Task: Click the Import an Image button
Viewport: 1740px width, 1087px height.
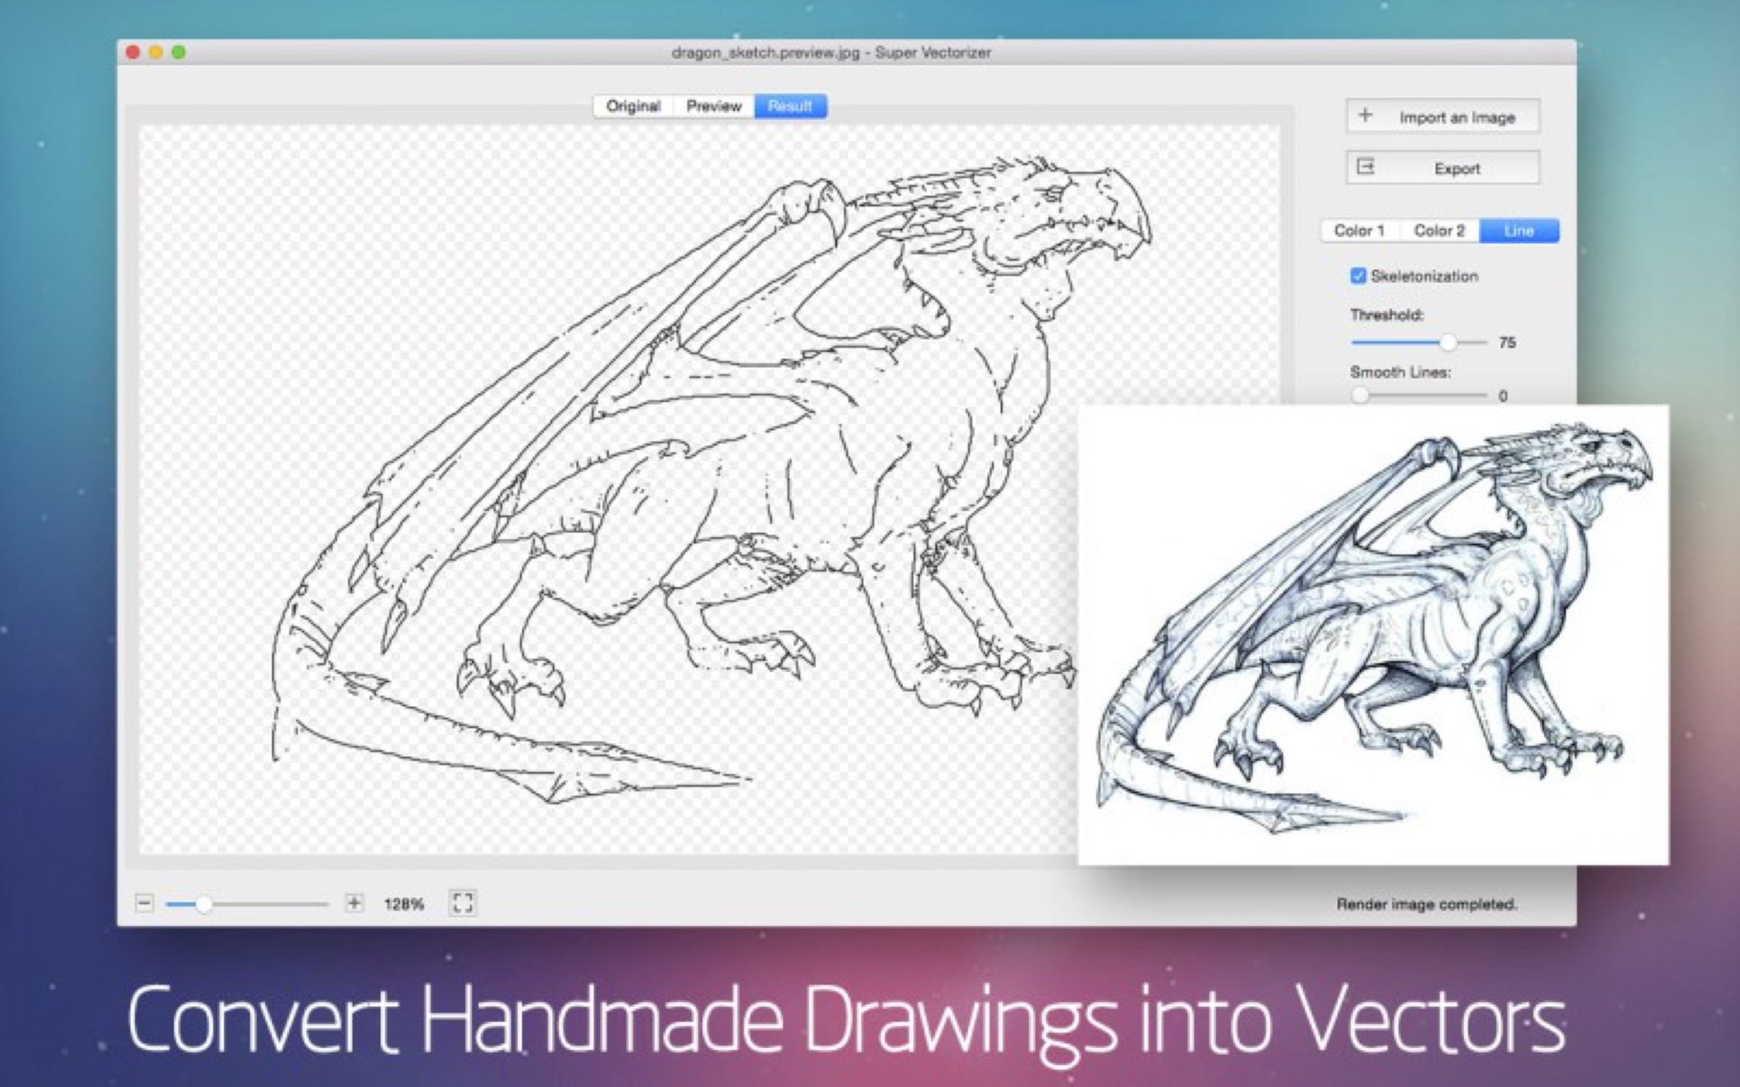Action: pos(1443,116)
